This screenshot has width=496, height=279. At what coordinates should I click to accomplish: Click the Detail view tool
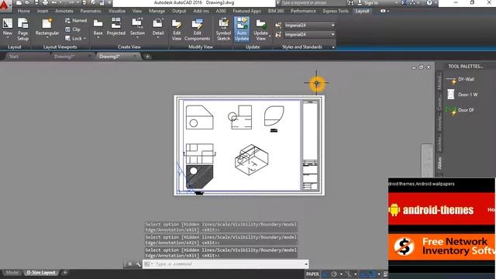(158, 27)
